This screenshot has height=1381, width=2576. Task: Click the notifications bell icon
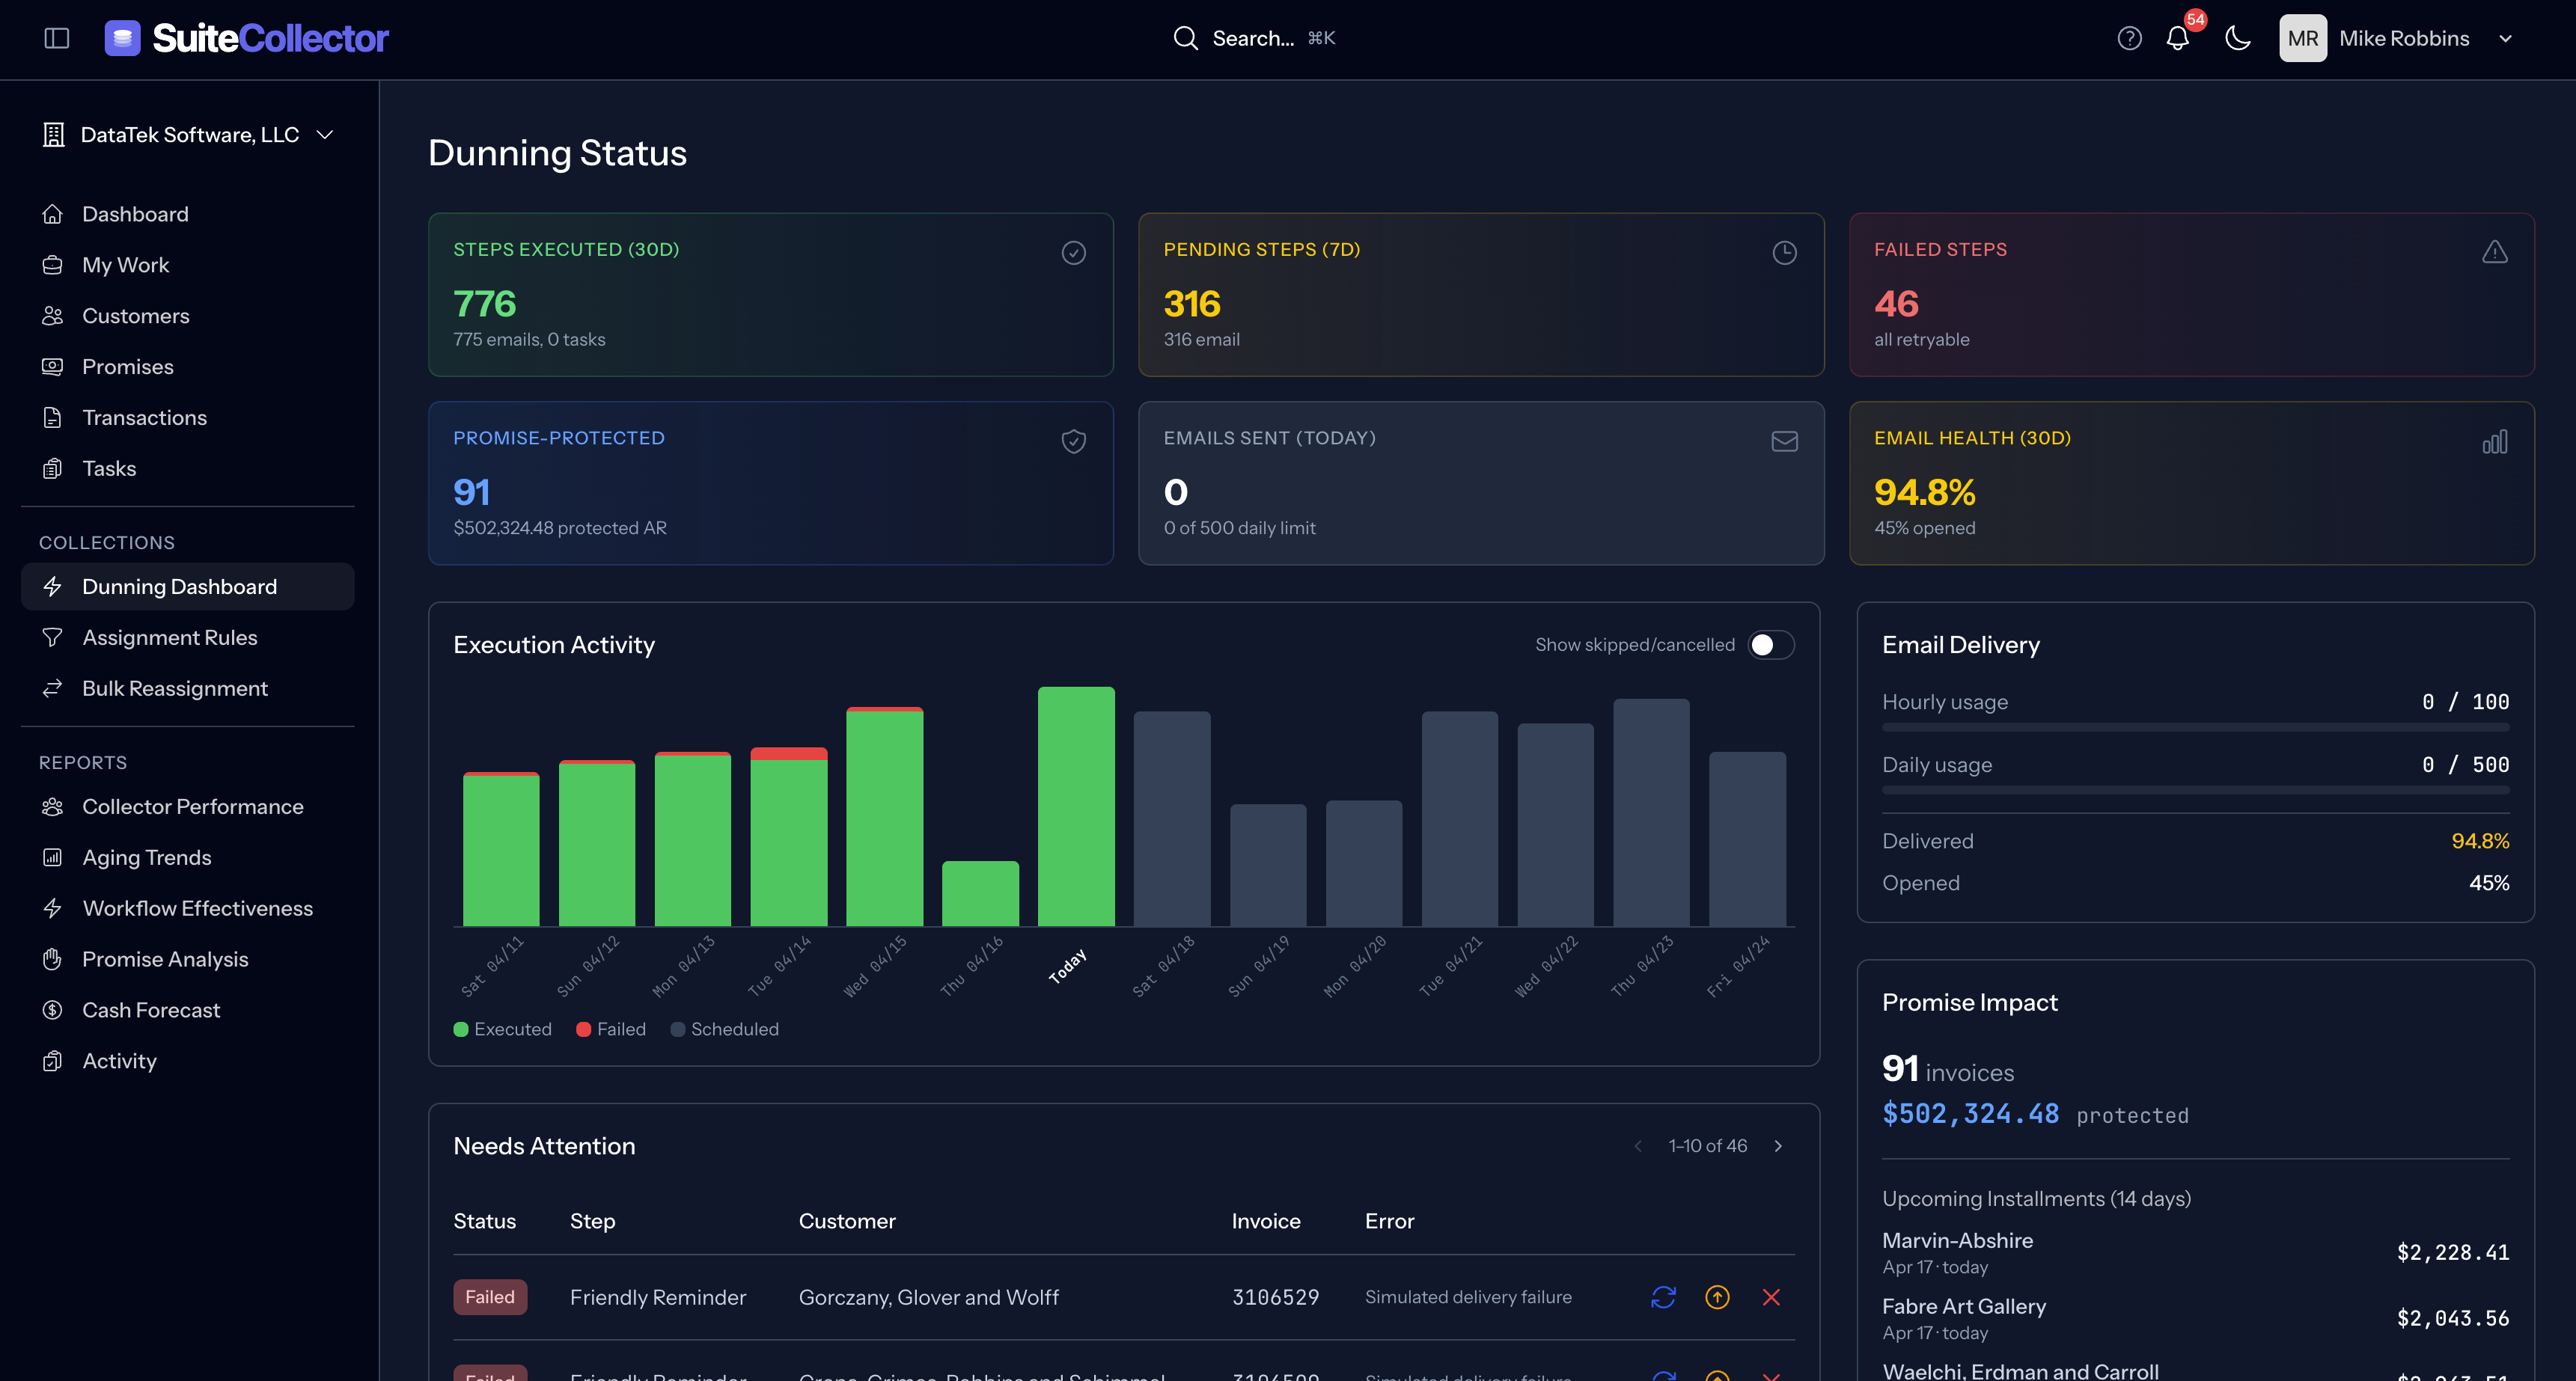click(2179, 38)
